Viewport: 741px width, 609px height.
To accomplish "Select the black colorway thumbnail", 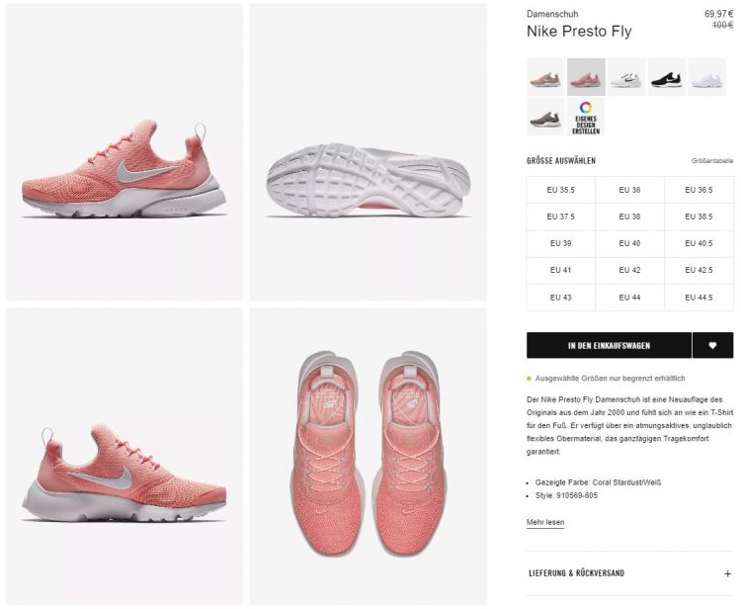I will (x=666, y=77).
